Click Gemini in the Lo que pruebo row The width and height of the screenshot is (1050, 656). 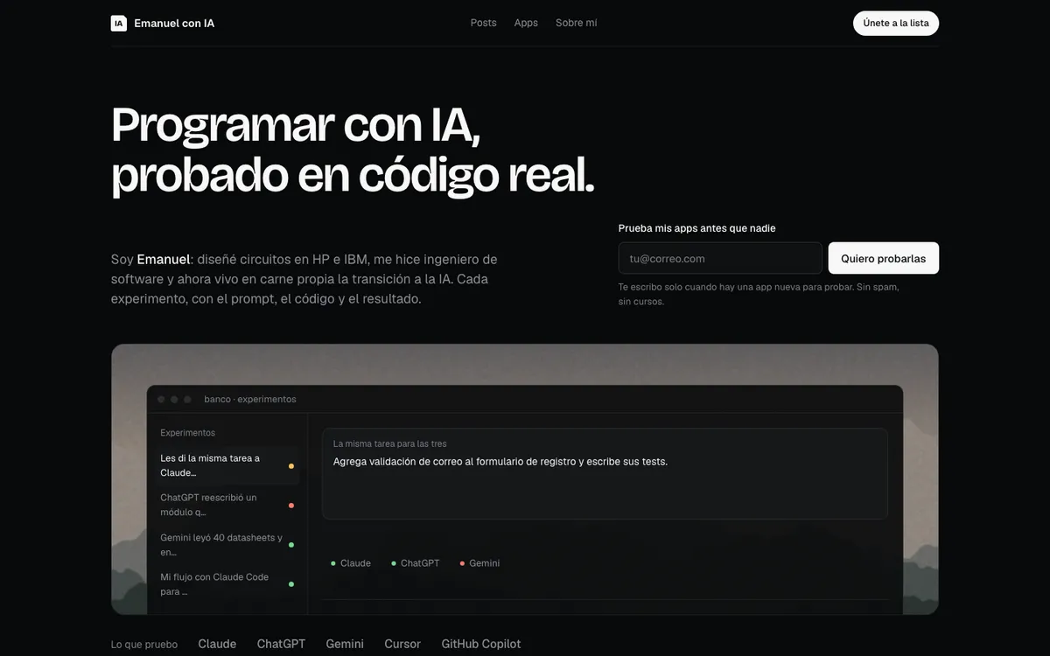[345, 644]
